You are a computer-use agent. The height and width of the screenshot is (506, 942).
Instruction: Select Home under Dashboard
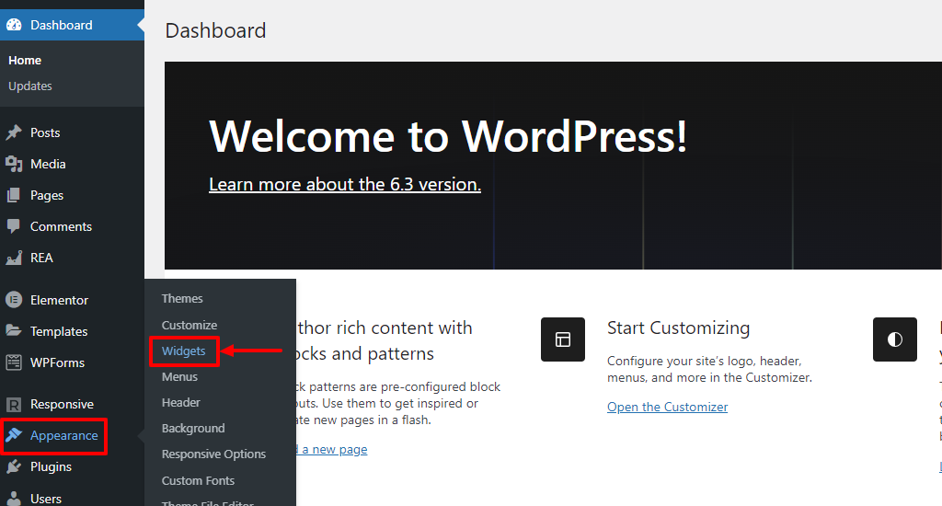coord(25,60)
